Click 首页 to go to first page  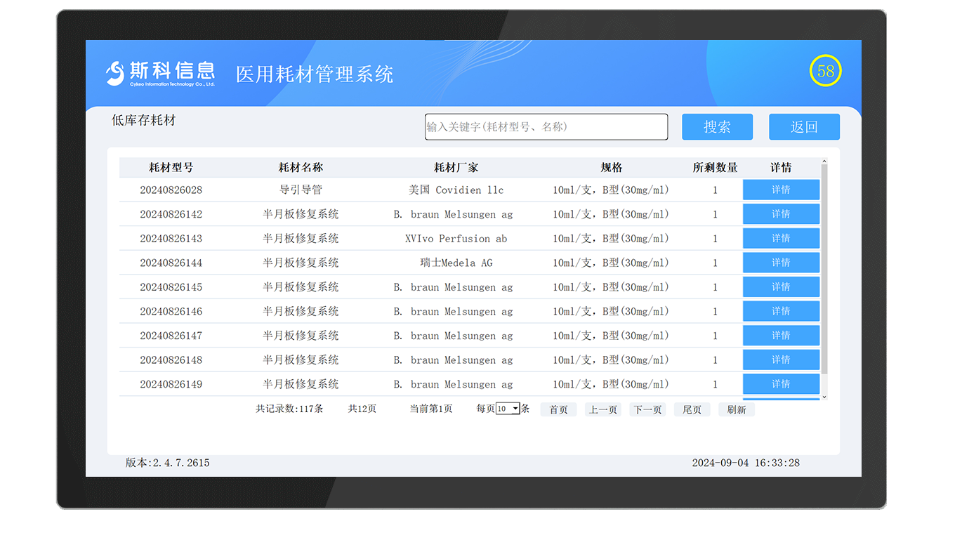click(558, 409)
